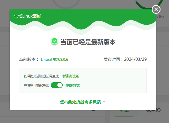Click the chevron next to 折叠需求反馈
Viewport: 169px width, 123px height.
point(104,102)
